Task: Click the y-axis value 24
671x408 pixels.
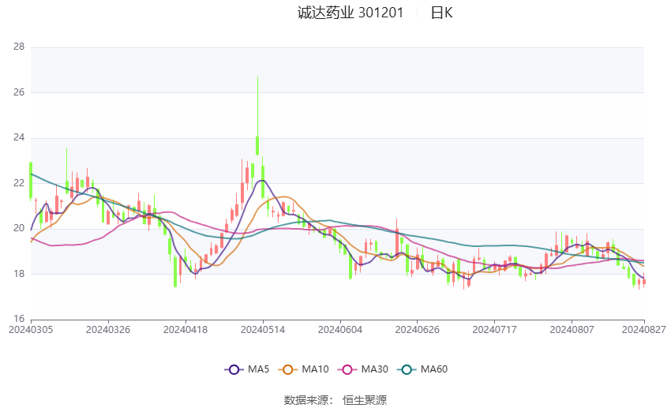Action: coord(19,137)
